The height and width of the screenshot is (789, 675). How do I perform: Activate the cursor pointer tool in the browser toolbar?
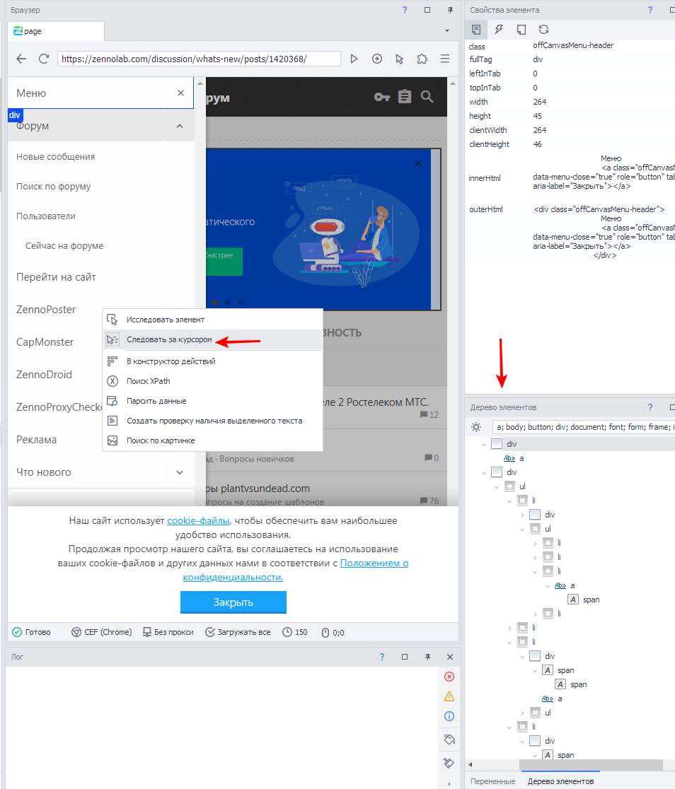[400, 59]
